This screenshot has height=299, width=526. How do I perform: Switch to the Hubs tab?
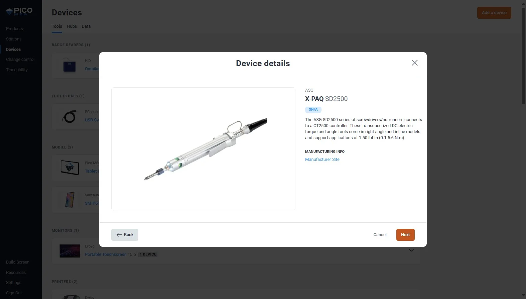[x=72, y=26]
